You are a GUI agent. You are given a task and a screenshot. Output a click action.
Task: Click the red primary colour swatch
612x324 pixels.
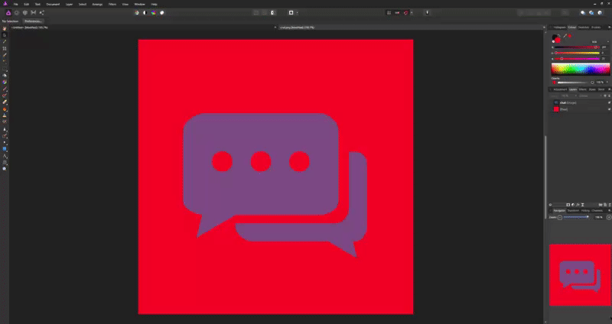pos(558,40)
